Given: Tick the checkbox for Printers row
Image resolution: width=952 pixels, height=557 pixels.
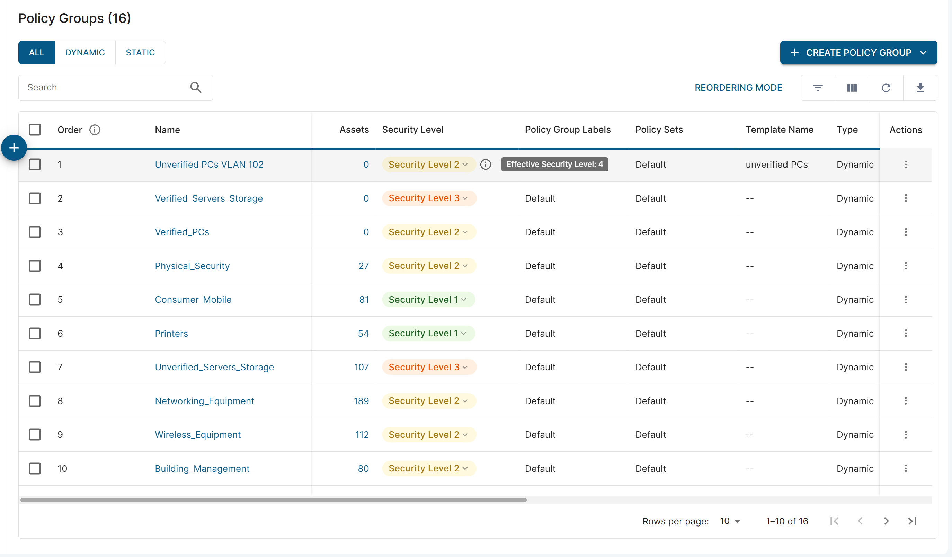Looking at the screenshot, I should 35,333.
